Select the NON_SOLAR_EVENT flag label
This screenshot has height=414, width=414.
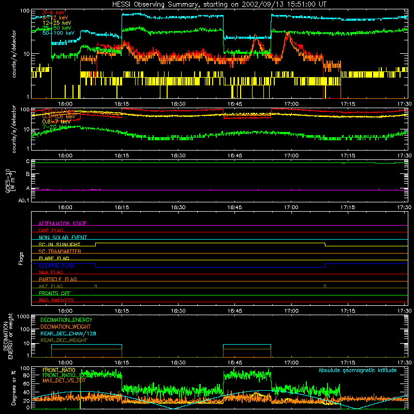click(x=63, y=238)
